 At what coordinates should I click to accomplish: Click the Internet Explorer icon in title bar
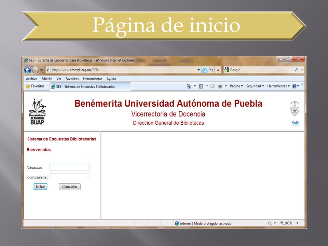(26, 60)
